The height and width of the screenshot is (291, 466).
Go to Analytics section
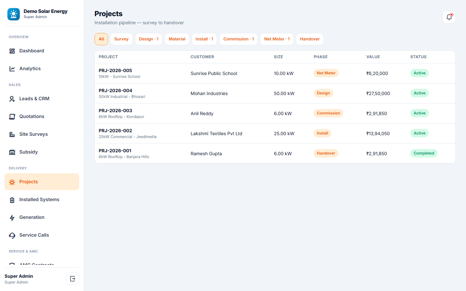[x=42, y=69]
